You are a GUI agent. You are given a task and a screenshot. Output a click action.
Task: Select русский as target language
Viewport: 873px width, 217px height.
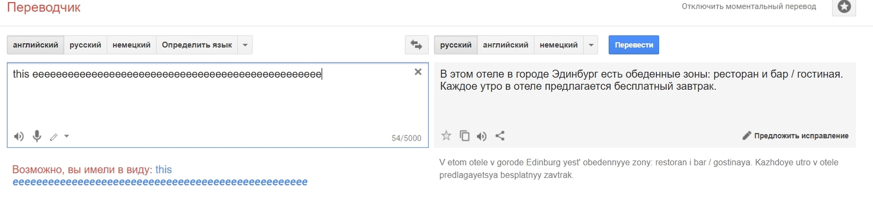pos(456,45)
